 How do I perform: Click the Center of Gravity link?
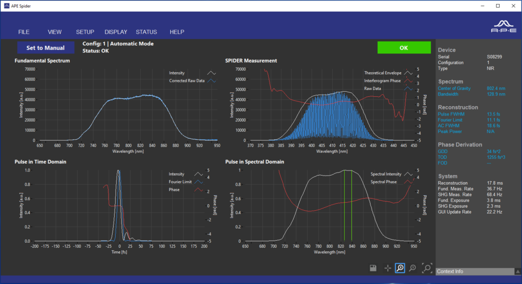pyautogui.click(x=454, y=89)
